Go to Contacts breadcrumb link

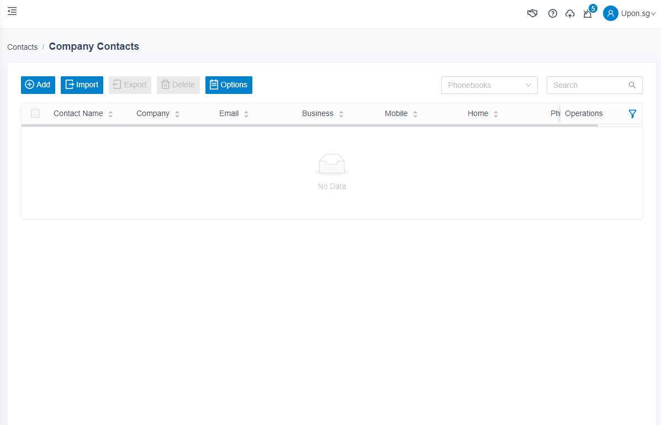click(x=22, y=47)
